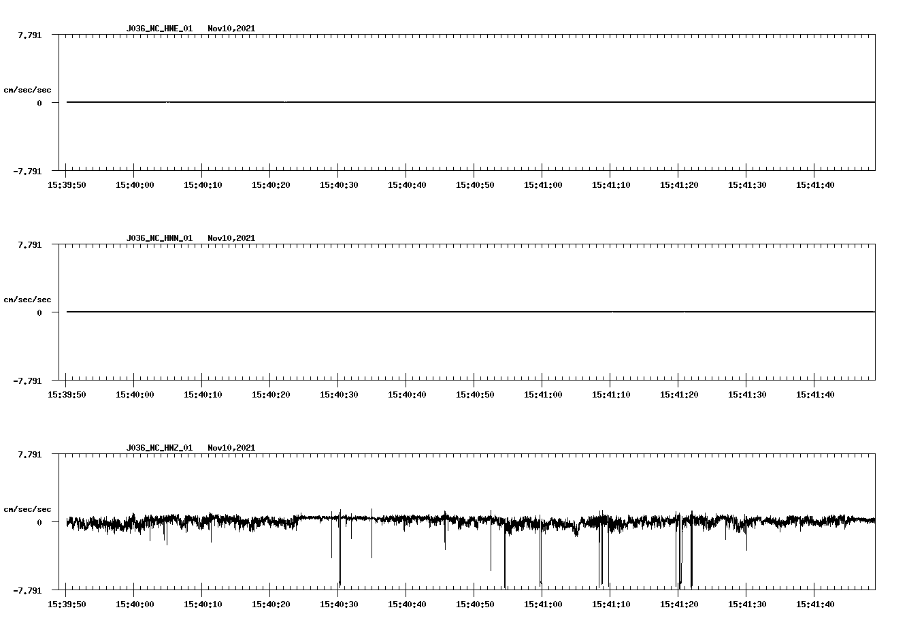Click 15:40:50 time label under HNN chart

pyautogui.click(x=475, y=395)
